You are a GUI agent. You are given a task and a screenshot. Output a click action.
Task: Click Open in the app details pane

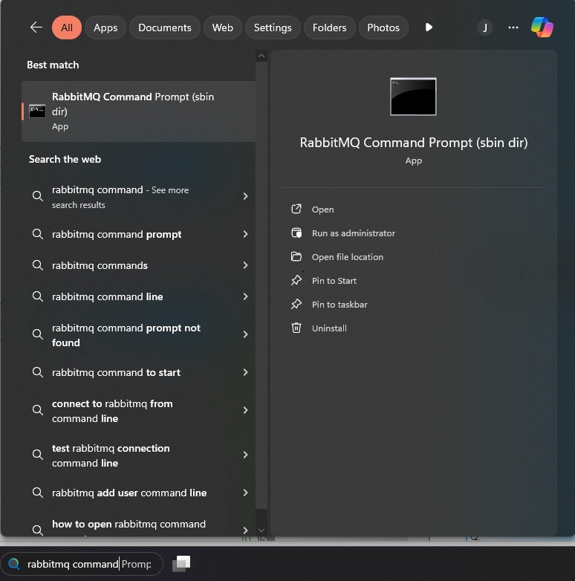(x=322, y=210)
